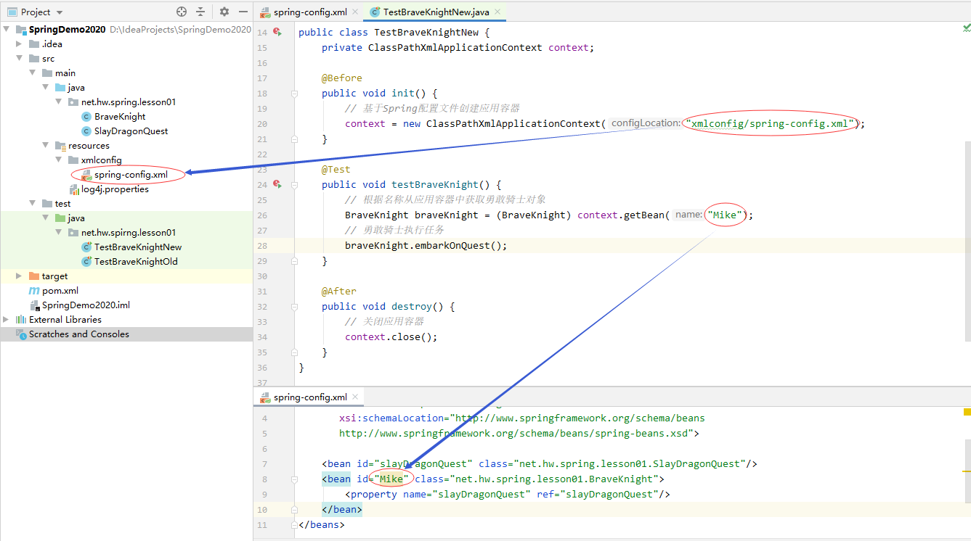Select net.hw.spirng.lesson01 test package
This screenshot has width=971, height=541.
129,233
